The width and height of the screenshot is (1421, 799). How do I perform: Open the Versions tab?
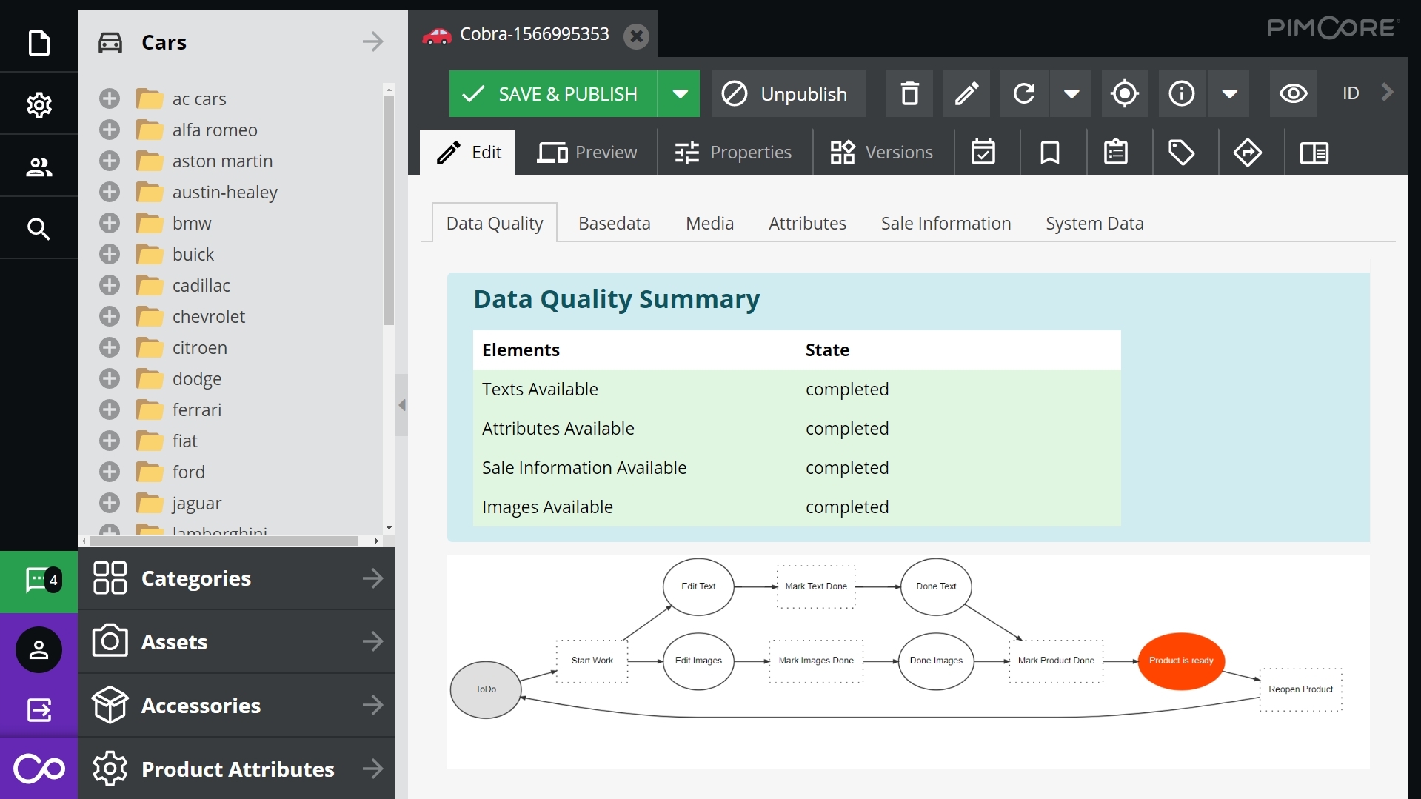tap(883, 153)
